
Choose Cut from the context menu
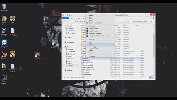click(100, 42)
